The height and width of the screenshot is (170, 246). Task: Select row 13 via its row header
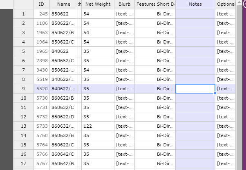click(23, 126)
